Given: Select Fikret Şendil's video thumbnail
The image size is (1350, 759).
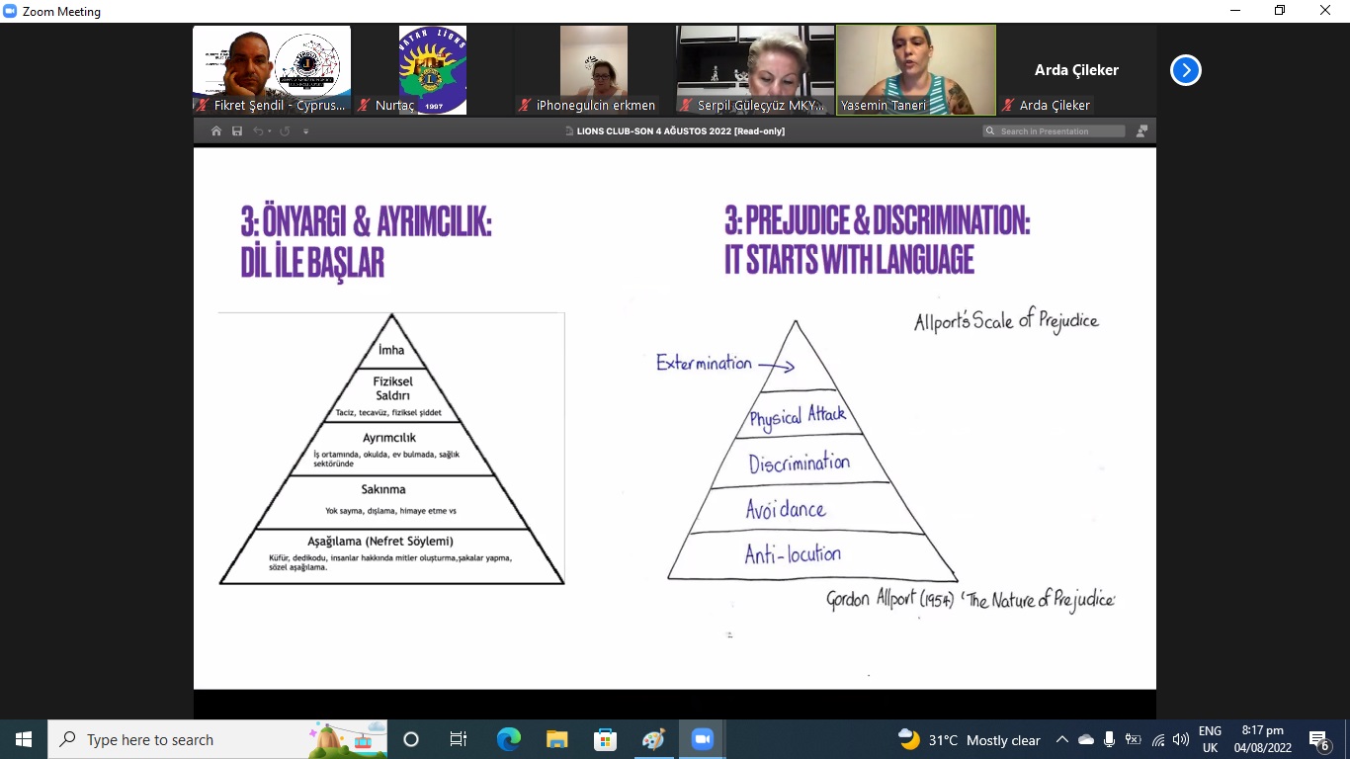Looking at the screenshot, I should point(272,70).
